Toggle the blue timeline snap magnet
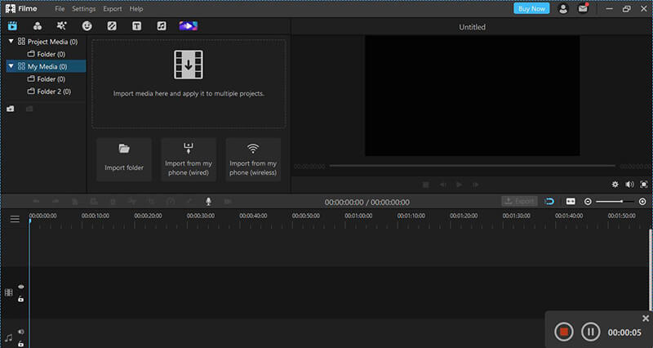The height and width of the screenshot is (348, 653). coord(549,202)
